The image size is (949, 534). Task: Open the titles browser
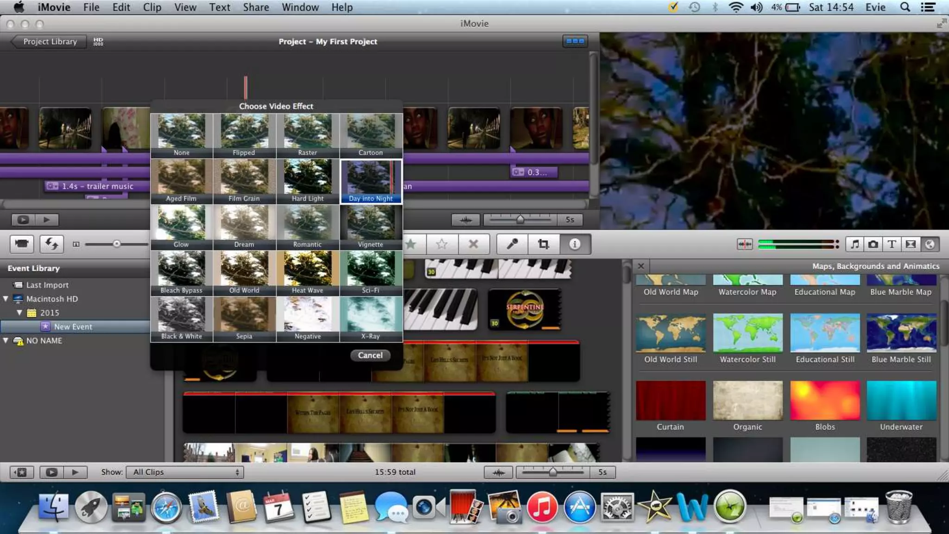[892, 244]
